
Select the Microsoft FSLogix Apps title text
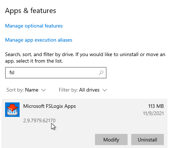coord(49,106)
